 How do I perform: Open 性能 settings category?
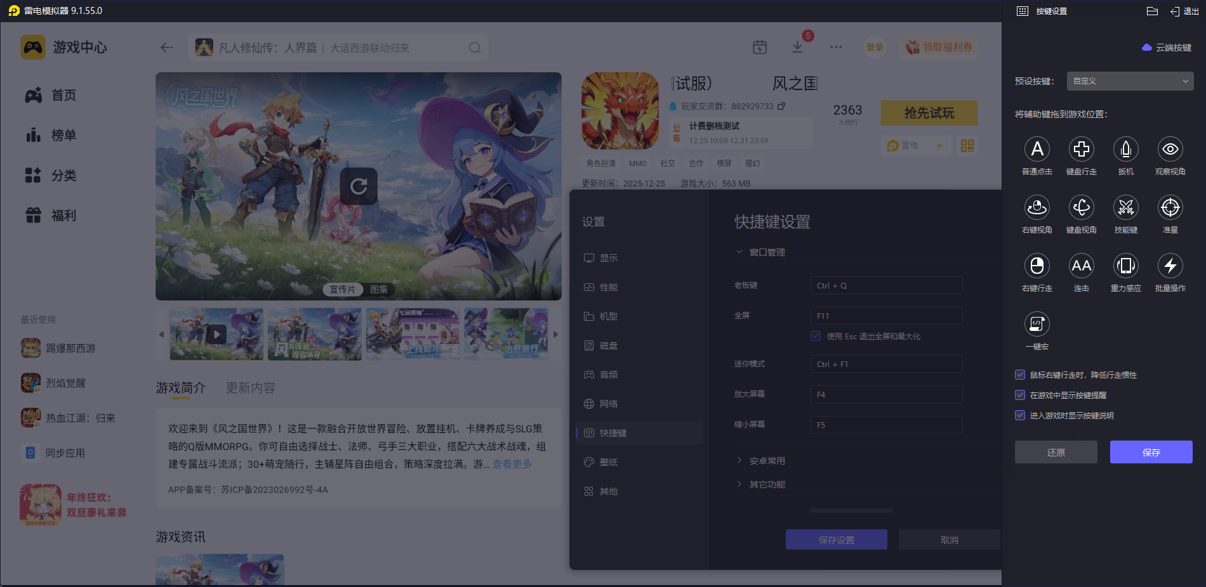pyautogui.click(x=639, y=287)
